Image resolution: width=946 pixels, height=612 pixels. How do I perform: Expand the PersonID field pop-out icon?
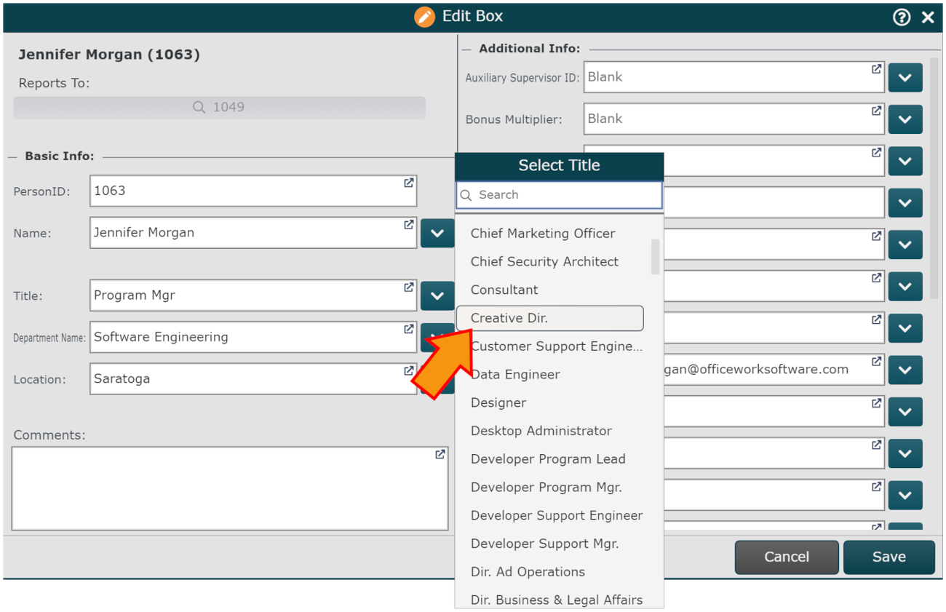pos(409,183)
